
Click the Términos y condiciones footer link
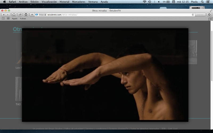tap(96, 128)
